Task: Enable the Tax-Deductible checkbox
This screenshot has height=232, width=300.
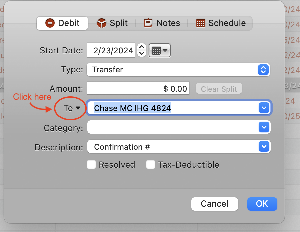Action: tap(151, 164)
